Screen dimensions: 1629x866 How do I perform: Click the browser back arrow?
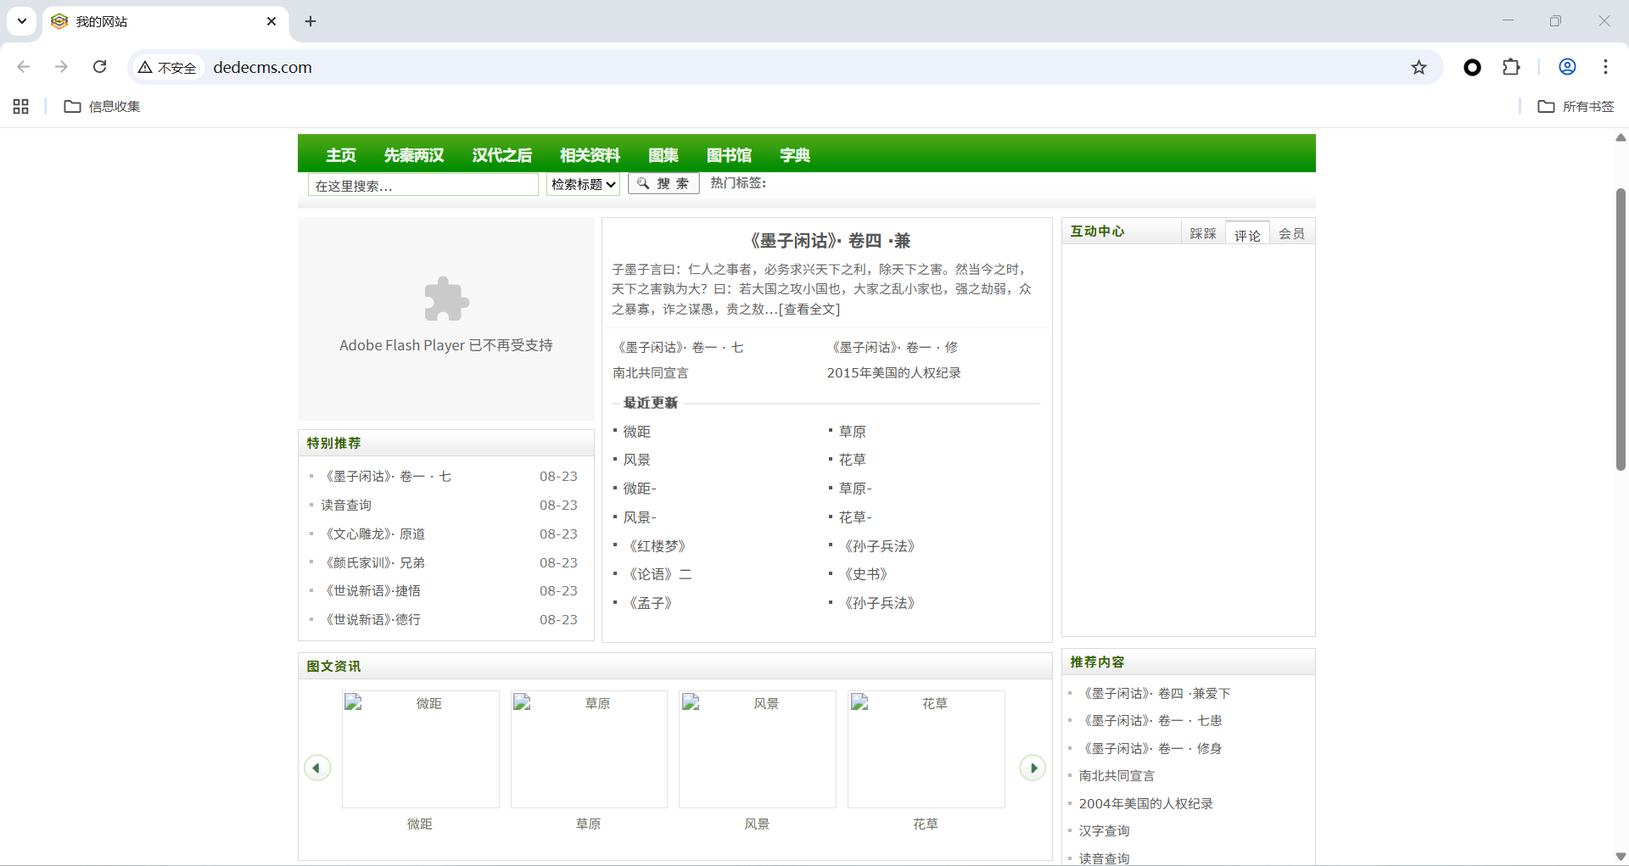24,67
